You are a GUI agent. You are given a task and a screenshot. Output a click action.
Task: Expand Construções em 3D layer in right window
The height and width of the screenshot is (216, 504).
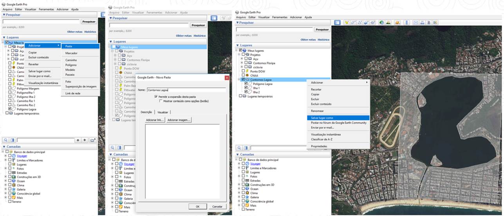pos(239,185)
